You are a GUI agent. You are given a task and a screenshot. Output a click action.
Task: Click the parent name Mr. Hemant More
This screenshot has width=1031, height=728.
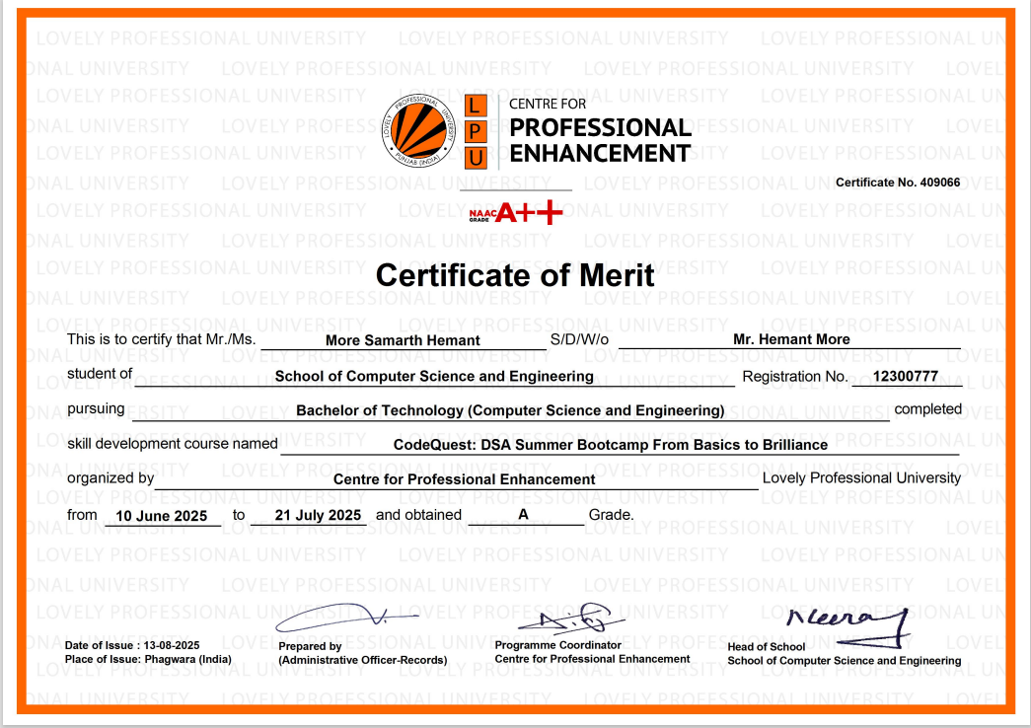pyautogui.click(x=791, y=339)
